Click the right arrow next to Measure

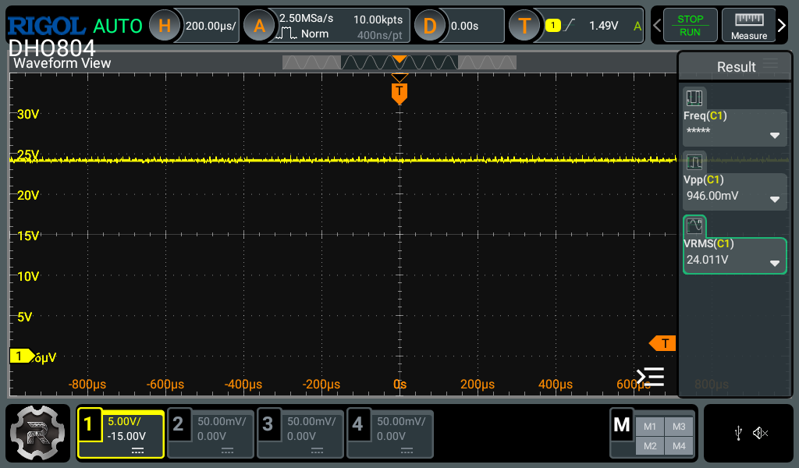pyautogui.click(x=783, y=26)
